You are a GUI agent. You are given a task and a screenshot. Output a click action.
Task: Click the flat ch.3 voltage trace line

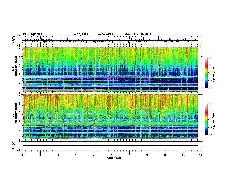(110, 146)
